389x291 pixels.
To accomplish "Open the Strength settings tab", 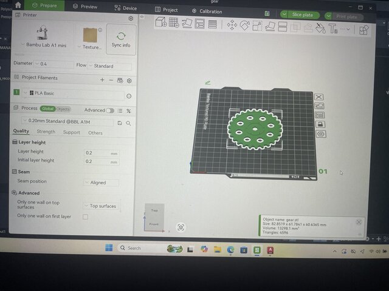I will 46,132.
